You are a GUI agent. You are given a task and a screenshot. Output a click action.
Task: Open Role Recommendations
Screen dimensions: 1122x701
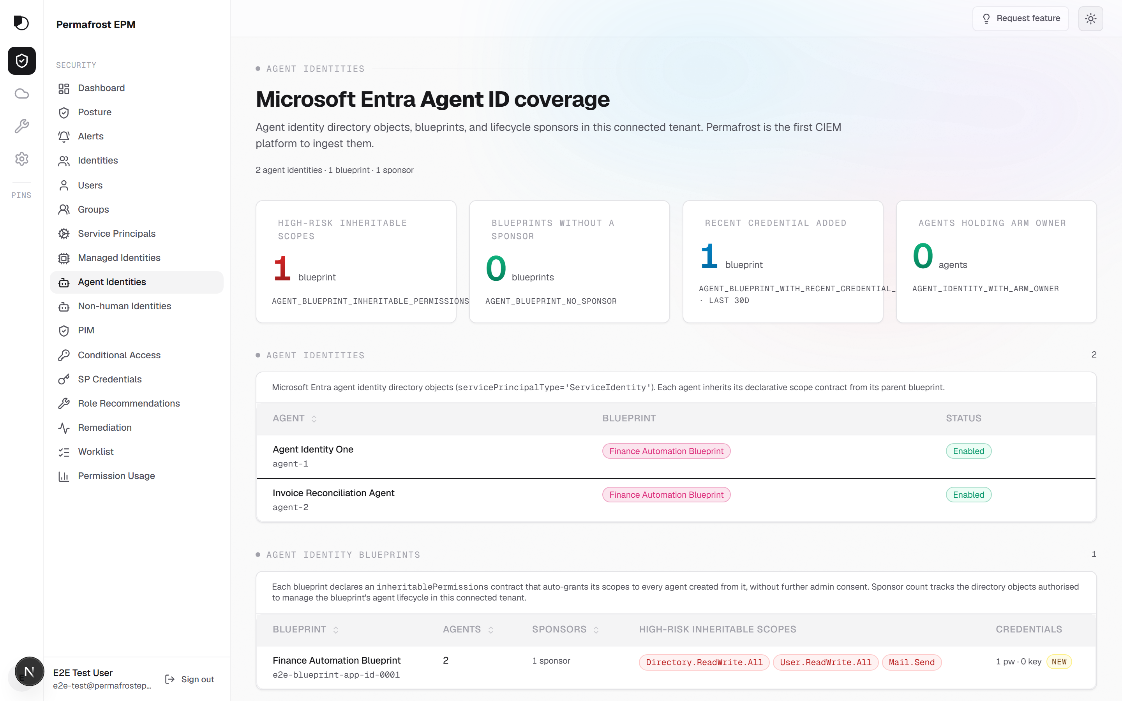(136, 403)
